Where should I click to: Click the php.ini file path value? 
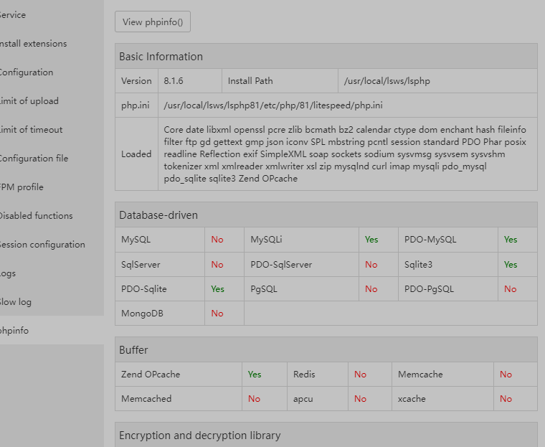coord(273,105)
